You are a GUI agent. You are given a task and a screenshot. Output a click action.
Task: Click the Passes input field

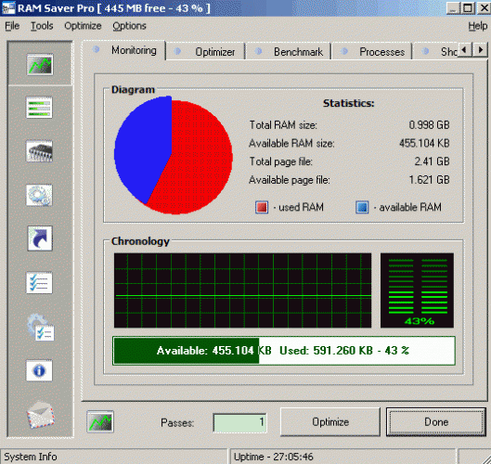click(x=240, y=422)
